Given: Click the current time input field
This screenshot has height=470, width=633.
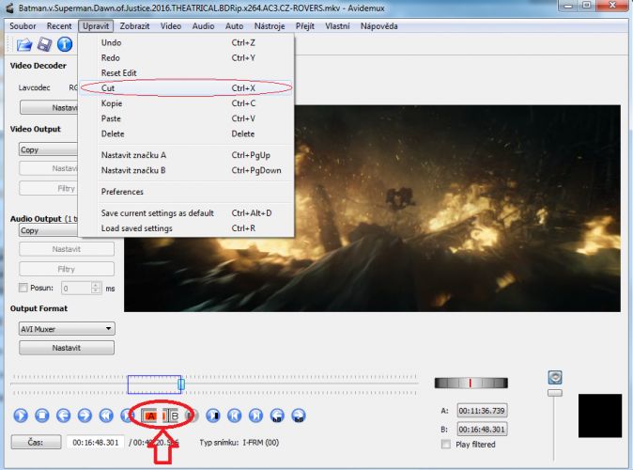Looking at the screenshot, I should pyautogui.click(x=95, y=443).
